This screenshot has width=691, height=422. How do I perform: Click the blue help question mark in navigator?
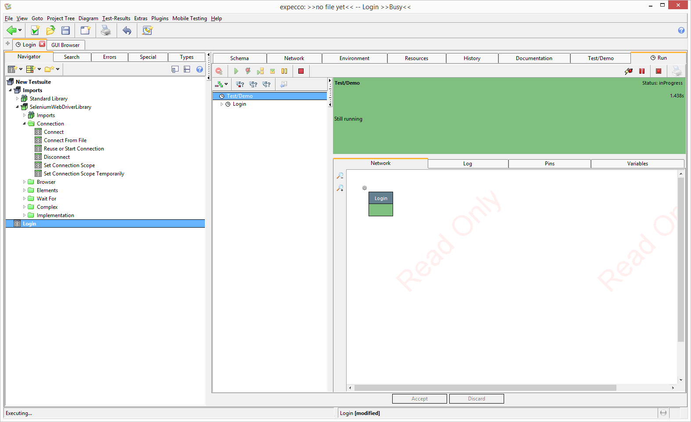coord(200,69)
